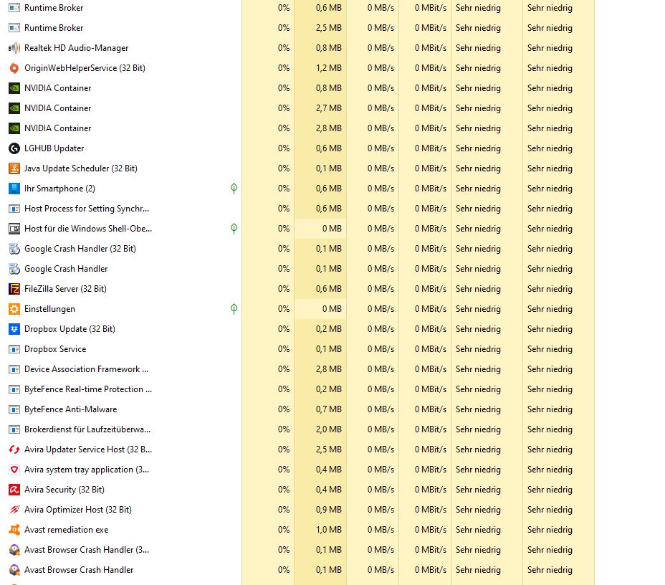Click the leaf icon beside Windows Shell host
Viewport: 665px width, 585px height.
click(234, 229)
